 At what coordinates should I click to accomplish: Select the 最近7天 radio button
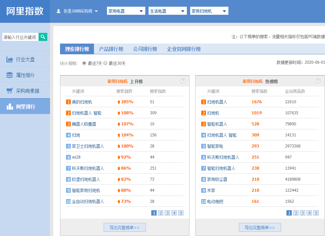[84, 63]
